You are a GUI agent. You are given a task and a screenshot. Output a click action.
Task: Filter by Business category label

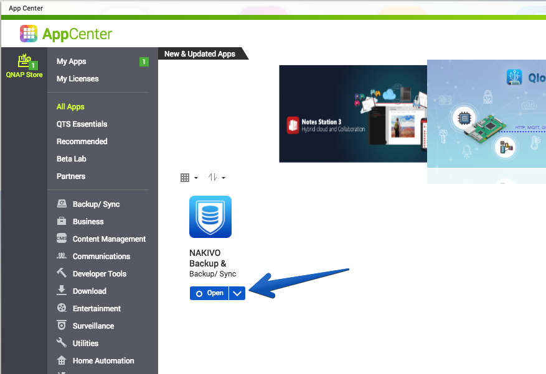pos(88,222)
